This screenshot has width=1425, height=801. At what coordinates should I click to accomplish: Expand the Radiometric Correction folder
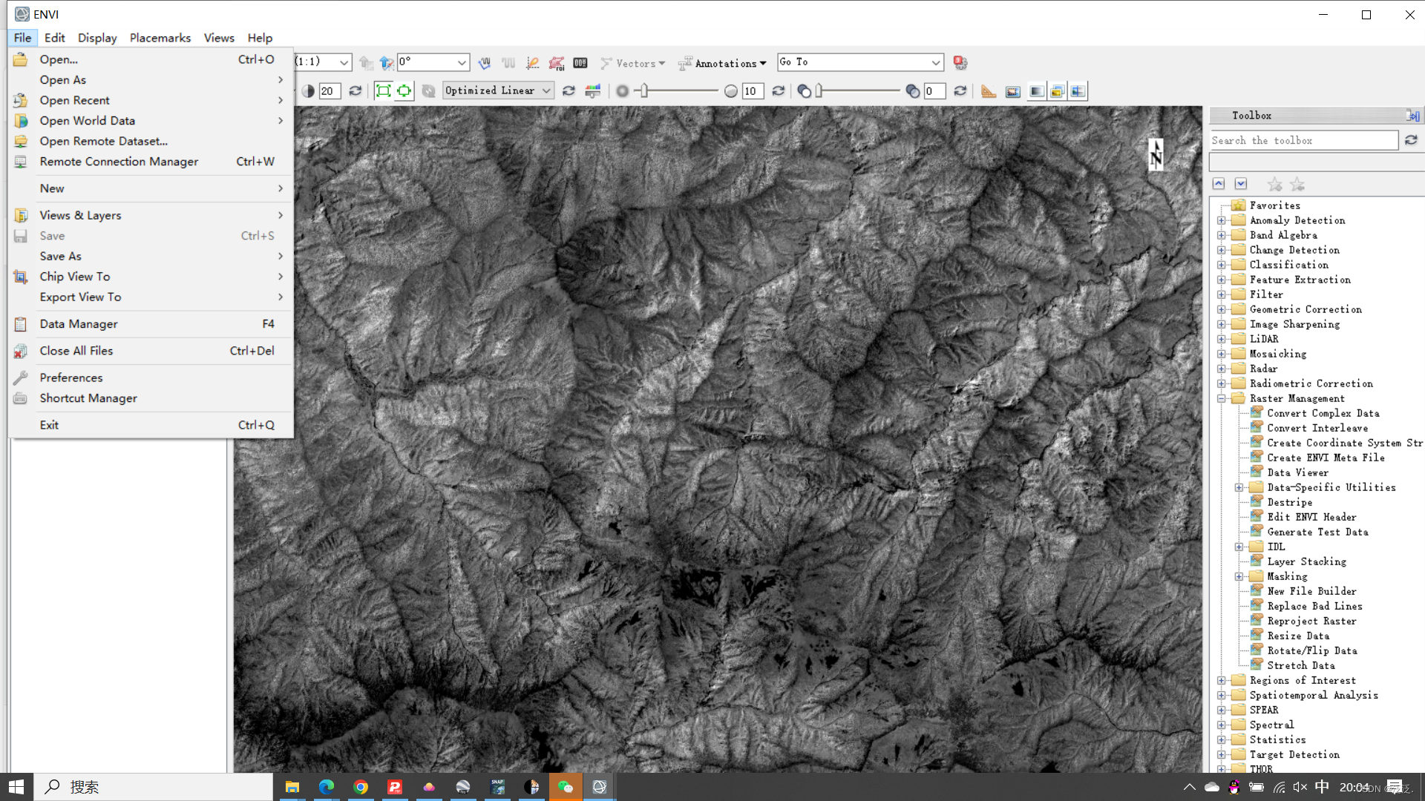1222,383
